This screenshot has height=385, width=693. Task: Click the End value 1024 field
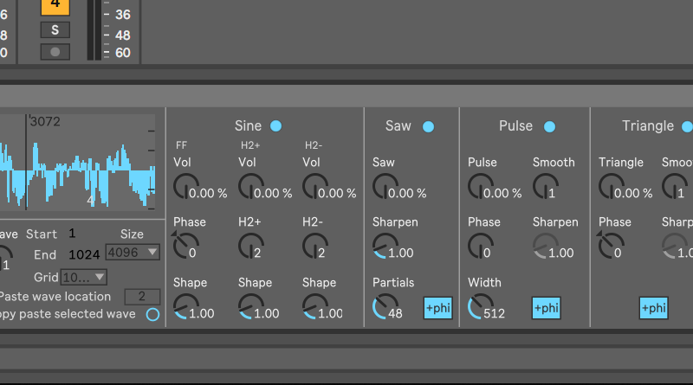85,255
